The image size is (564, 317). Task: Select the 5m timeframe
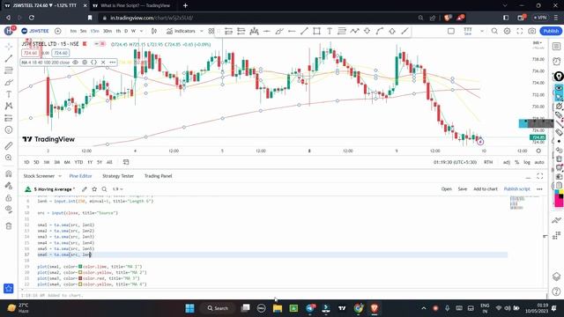pyautogui.click(x=83, y=32)
